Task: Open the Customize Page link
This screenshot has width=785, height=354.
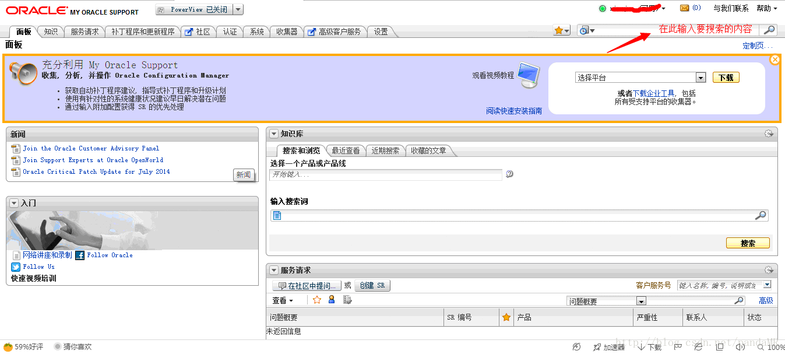Action: (758, 46)
